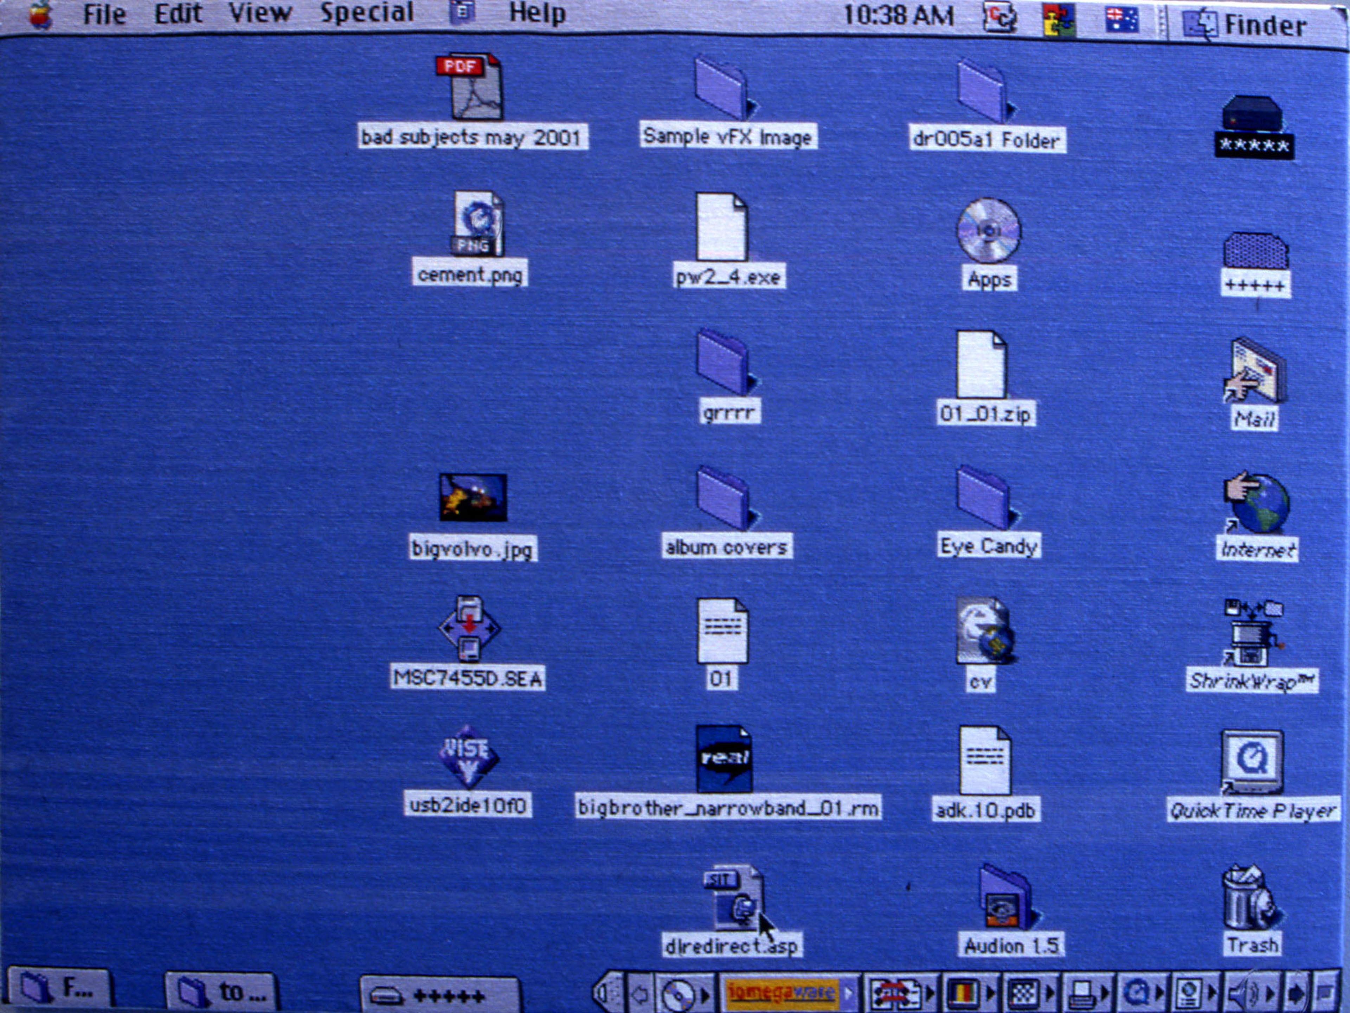
Task: Open the keyboard layout flag menu
Action: pyautogui.click(x=1122, y=20)
